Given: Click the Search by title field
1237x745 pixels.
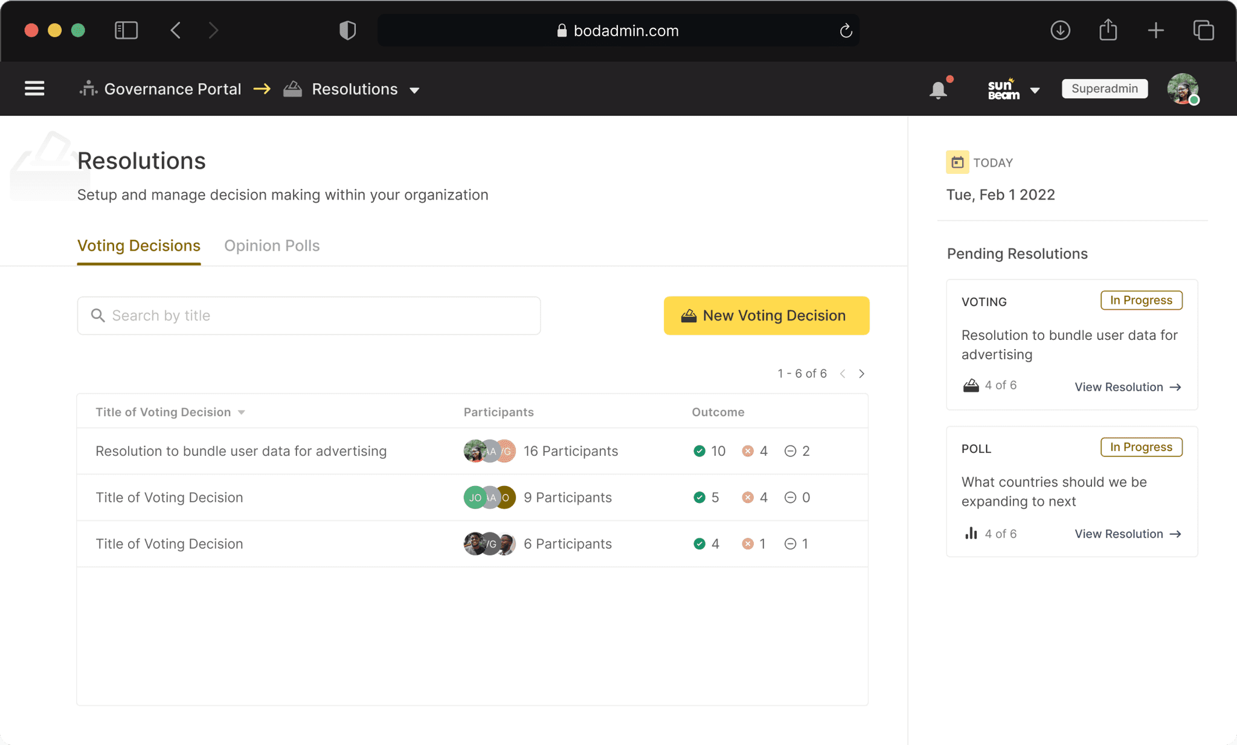Looking at the screenshot, I should click(309, 316).
